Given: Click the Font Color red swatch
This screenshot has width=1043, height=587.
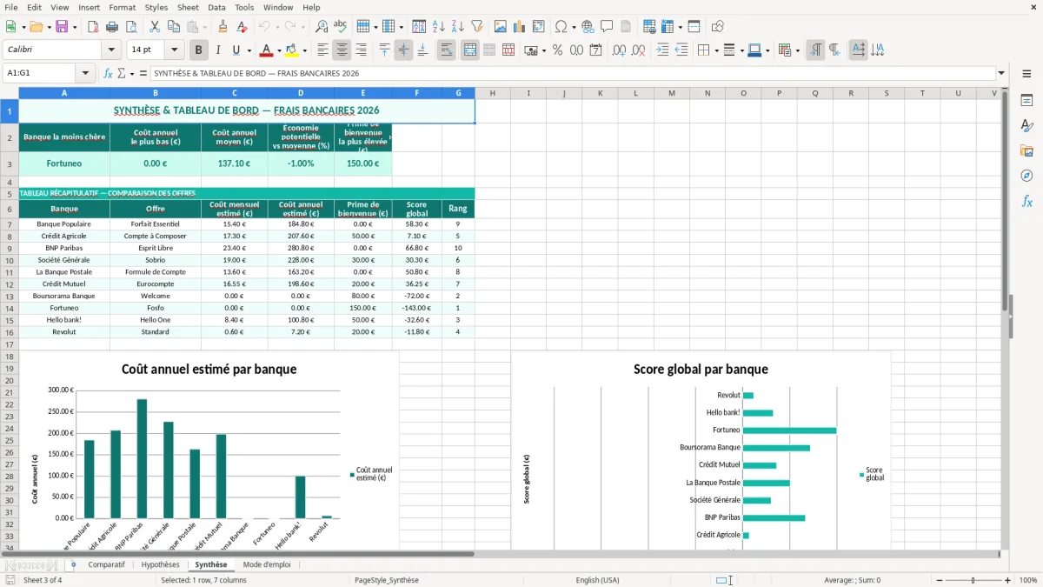Looking at the screenshot, I should coord(267,50).
